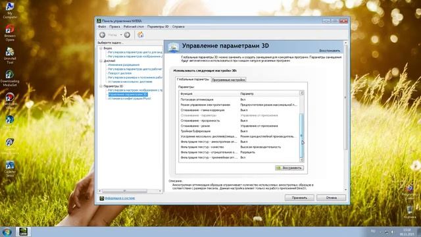Collapse the Параметры 3D tree branch

[101, 86]
